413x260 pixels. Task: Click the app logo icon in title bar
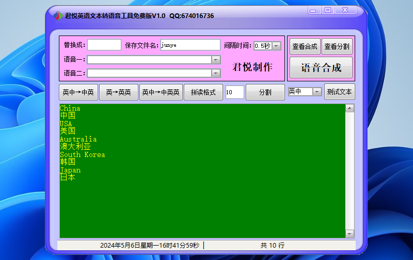click(58, 16)
